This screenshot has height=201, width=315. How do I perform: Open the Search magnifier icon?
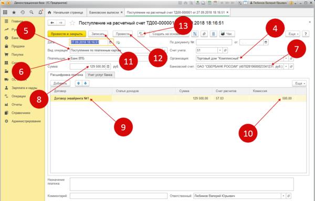pyautogui.click(x=31, y=13)
